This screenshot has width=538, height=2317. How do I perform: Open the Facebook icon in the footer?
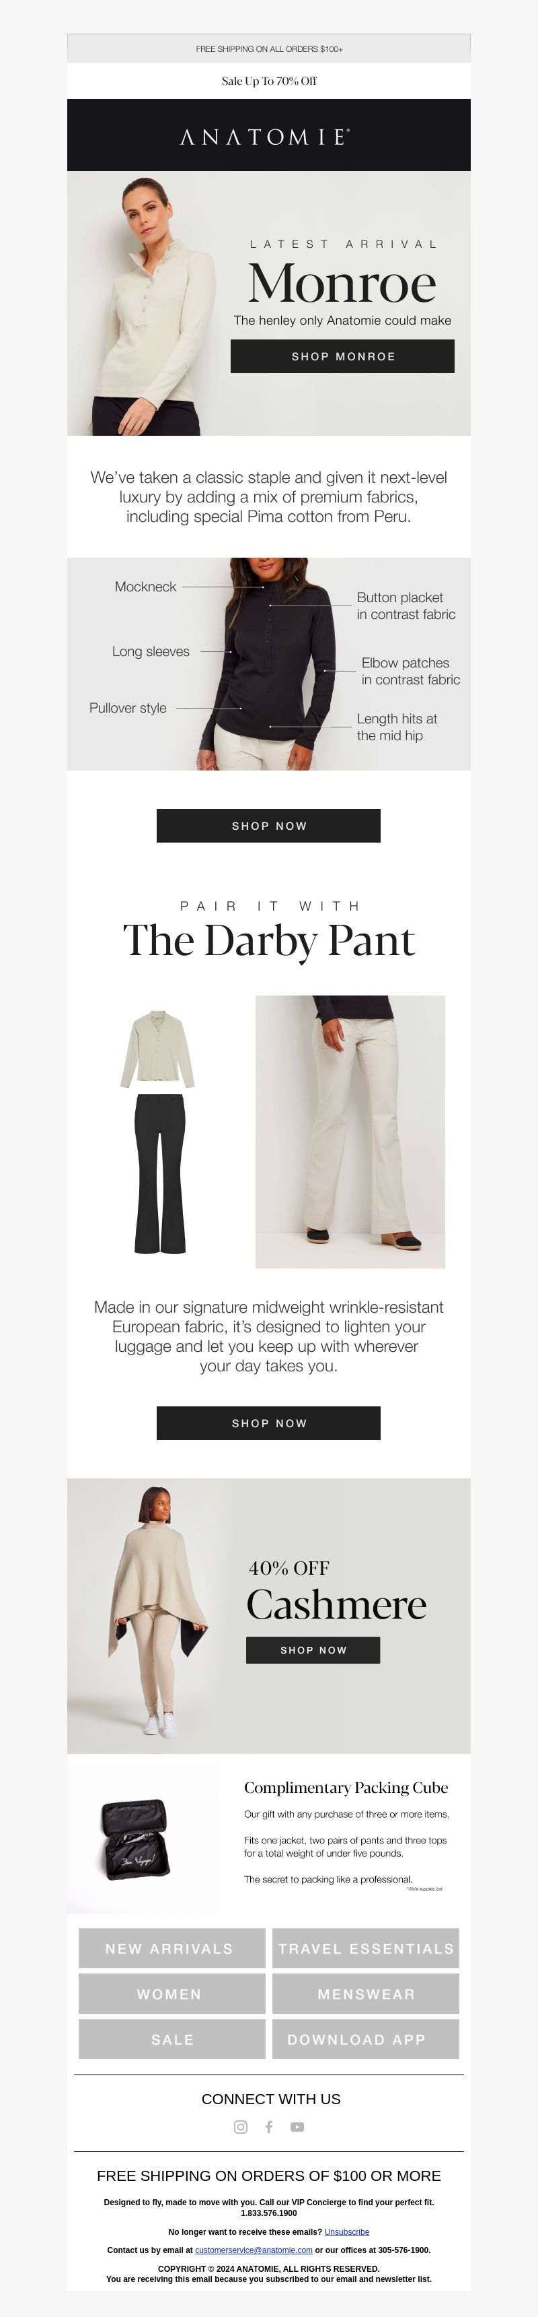tap(268, 2126)
